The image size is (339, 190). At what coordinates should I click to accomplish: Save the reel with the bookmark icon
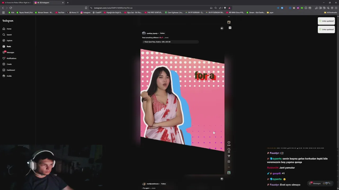click(229, 161)
